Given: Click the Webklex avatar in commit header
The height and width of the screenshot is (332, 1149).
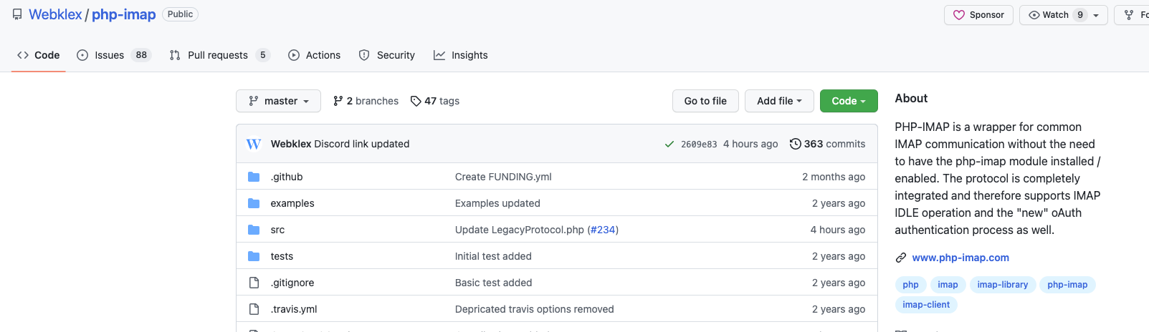Looking at the screenshot, I should click(254, 144).
